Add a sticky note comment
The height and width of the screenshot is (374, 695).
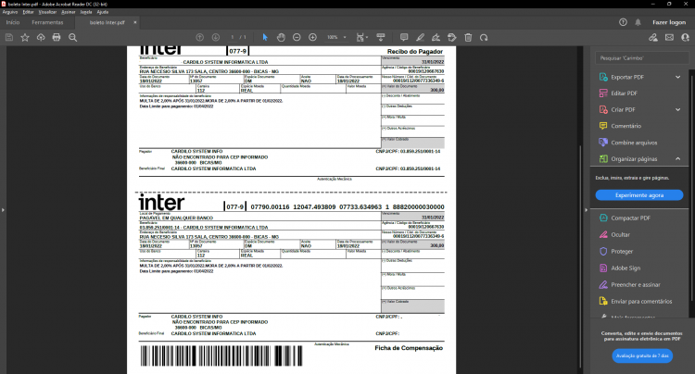click(404, 38)
